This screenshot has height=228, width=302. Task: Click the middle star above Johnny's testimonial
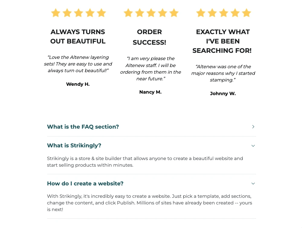coord(223,13)
